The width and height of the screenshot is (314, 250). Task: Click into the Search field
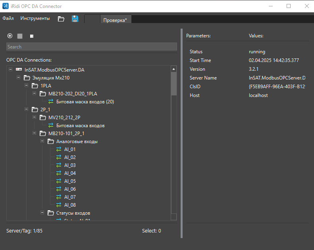click(91, 47)
